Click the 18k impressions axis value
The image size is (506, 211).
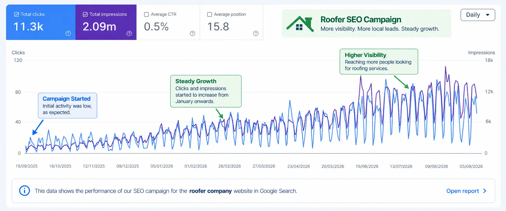coord(489,60)
